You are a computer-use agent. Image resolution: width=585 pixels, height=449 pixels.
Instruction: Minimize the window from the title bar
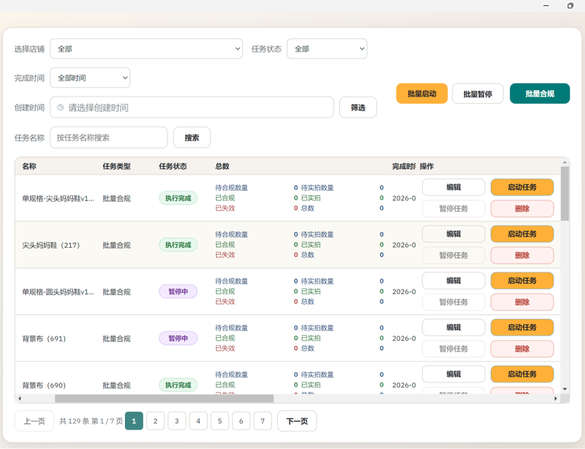[x=546, y=6]
